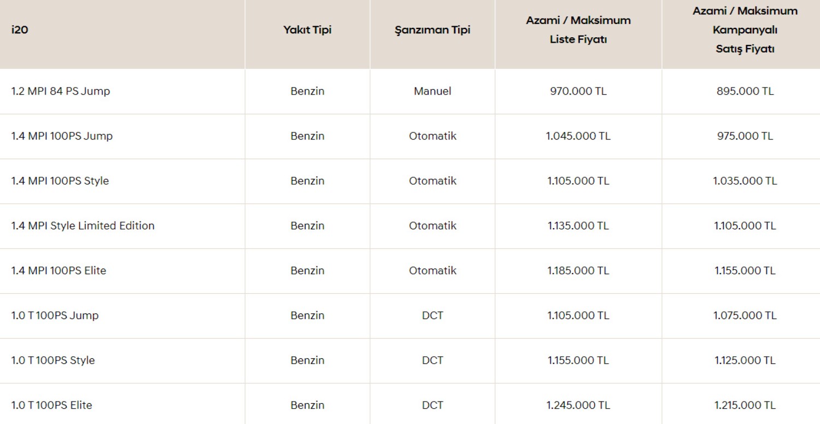Select the 1.0 T 100PS Elite model name
This screenshot has width=820, height=424.
pyautogui.click(x=52, y=405)
